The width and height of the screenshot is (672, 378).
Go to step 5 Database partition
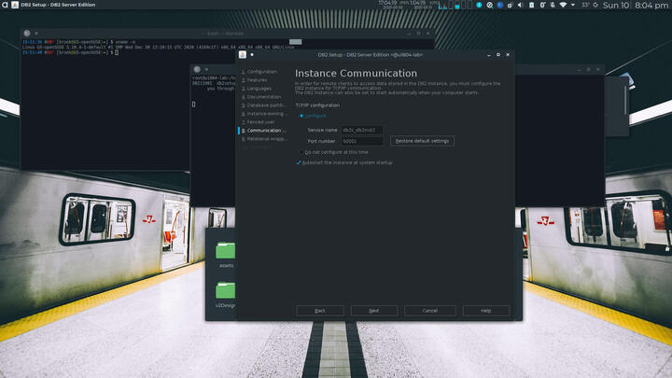[264, 105]
